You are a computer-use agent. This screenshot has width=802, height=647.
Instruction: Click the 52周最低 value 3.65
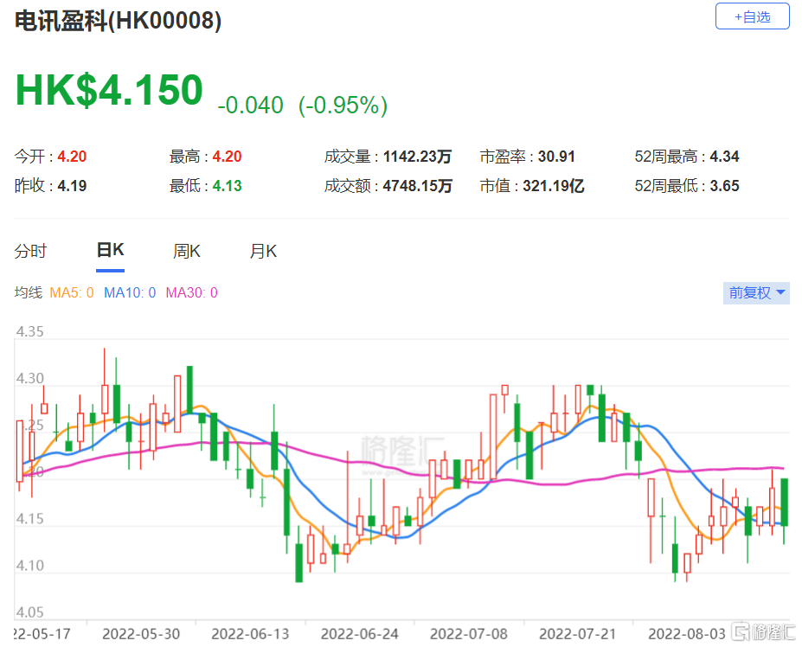[724, 186]
